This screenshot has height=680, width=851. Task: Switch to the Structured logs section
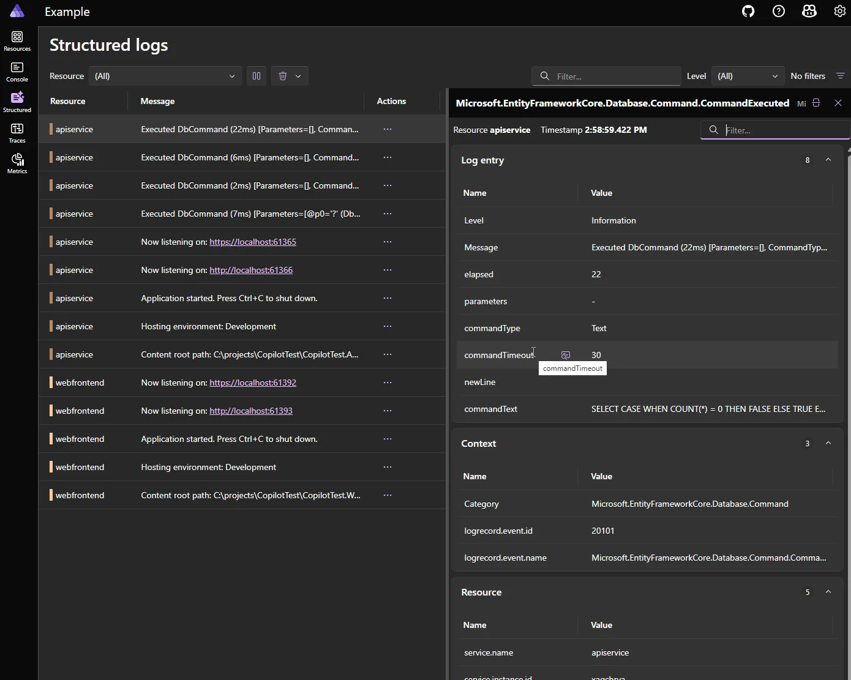17,101
